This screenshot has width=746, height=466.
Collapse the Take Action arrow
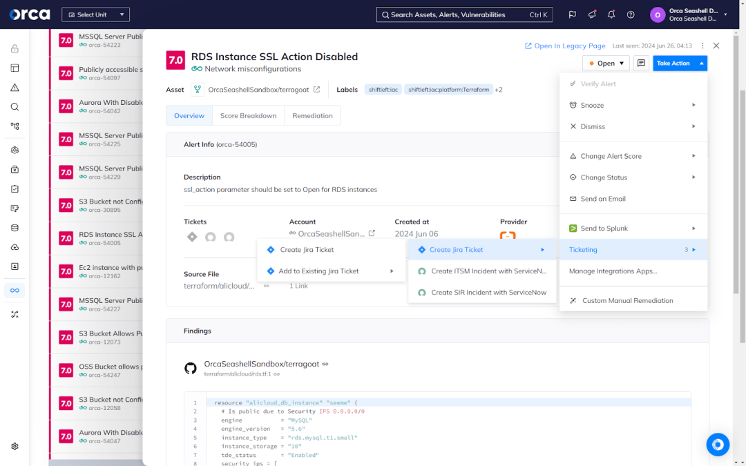[x=701, y=64]
